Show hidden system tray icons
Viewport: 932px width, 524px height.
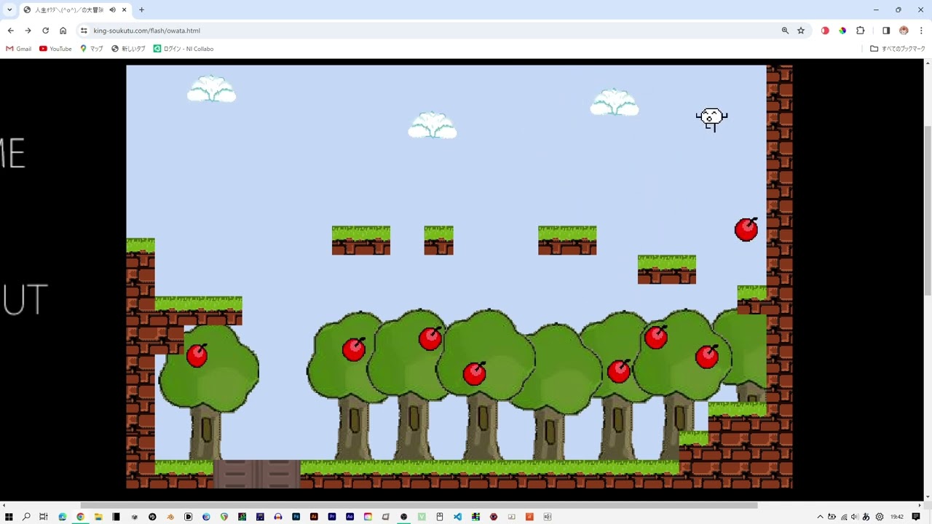[x=821, y=517]
